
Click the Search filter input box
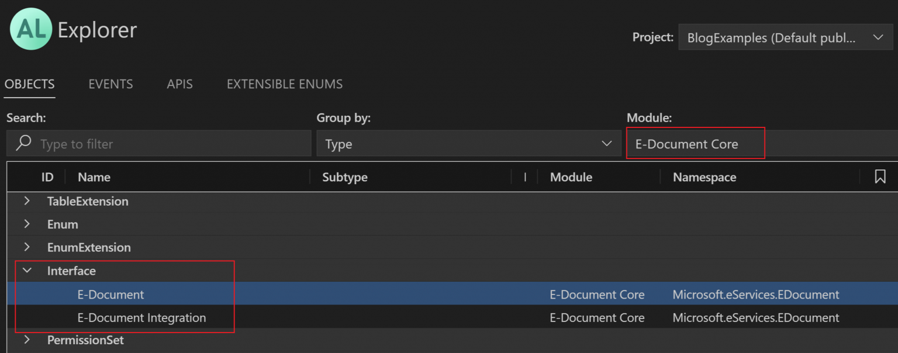[x=170, y=144]
